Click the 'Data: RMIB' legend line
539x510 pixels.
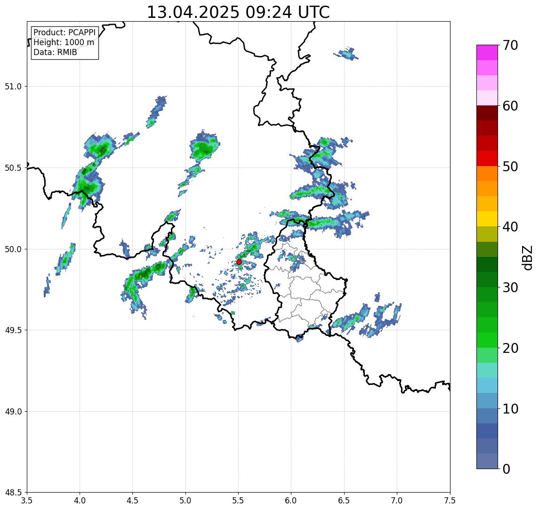coord(55,52)
